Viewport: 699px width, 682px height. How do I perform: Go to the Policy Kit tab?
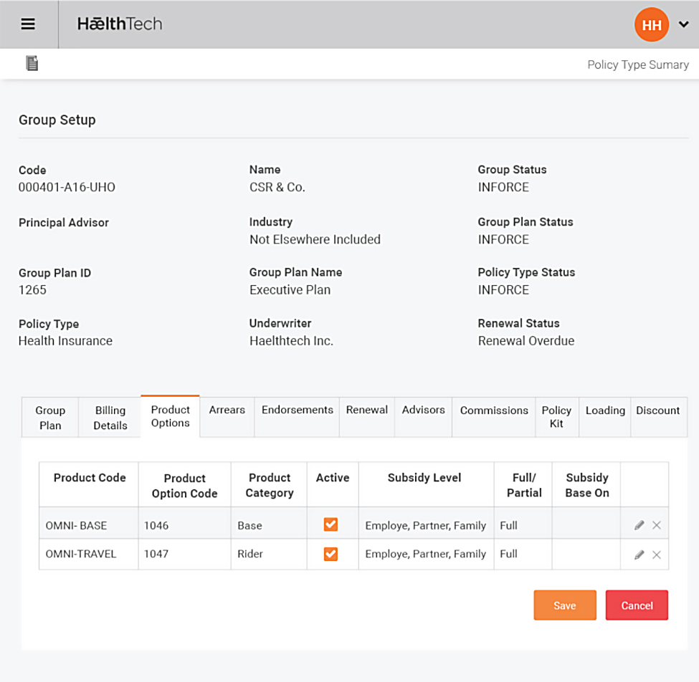click(x=556, y=417)
